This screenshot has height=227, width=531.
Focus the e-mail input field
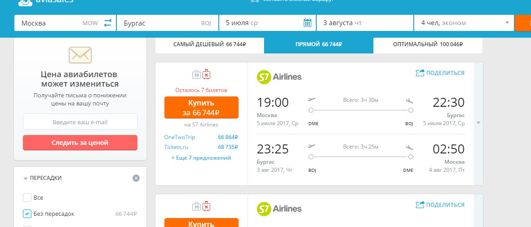(80, 122)
